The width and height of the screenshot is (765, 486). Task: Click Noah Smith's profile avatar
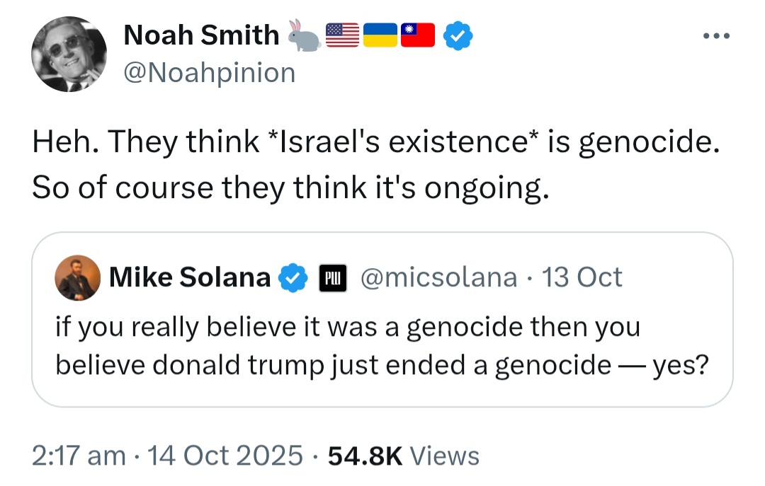pyautogui.click(x=69, y=54)
